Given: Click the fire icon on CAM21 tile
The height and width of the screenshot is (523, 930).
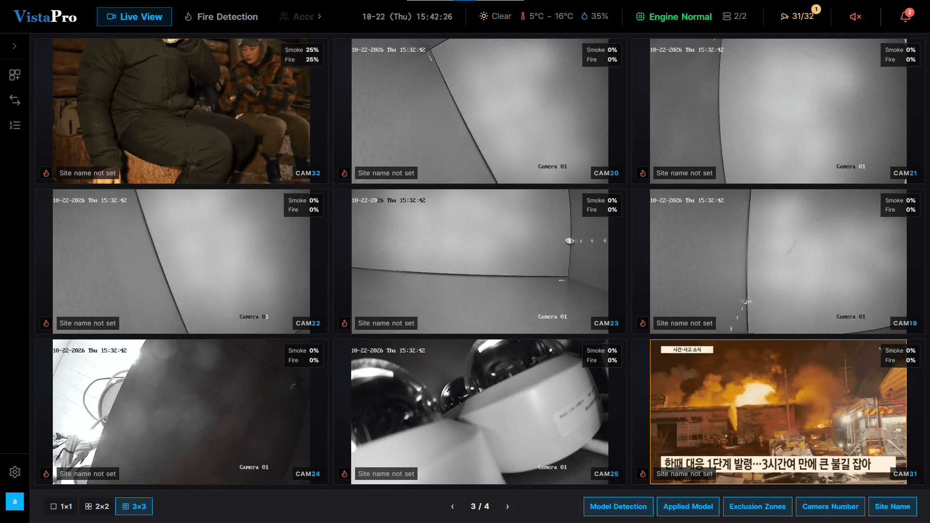Looking at the screenshot, I should pyautogui.click(x=643, y=173).
